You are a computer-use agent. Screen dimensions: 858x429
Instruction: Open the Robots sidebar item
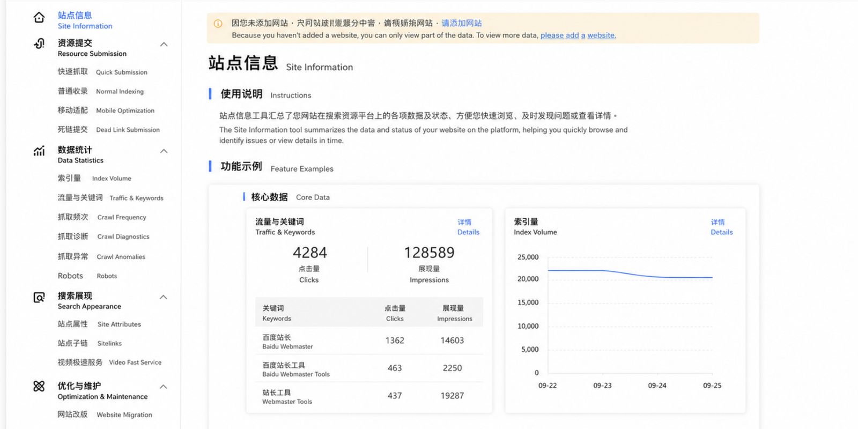click(87, 276)
